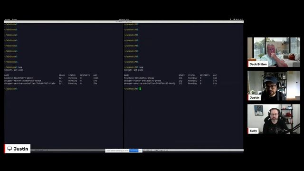
Task: Click the last minikube prompt below the pod table
Action: tap(11, 89)
